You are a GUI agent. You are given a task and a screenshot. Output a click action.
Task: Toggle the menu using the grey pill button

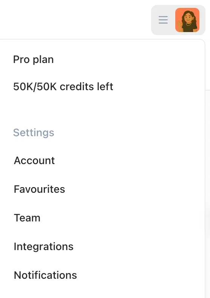[178, 20]
